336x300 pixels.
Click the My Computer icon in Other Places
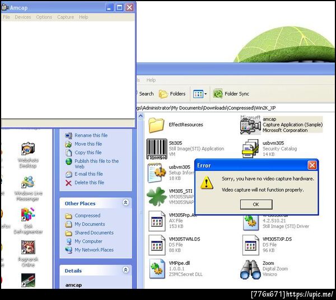[x=68, y=241]
